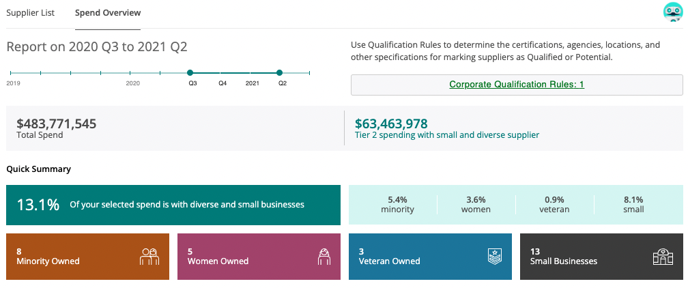Screen dimensions: 688x288
Task: Click the Q4 marker on timeline
Action: click(223, 73)
